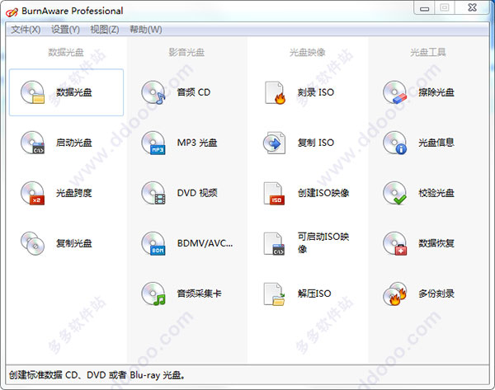Viewport: 495px width, 390px height.
Task: Click the status bar description text
Action: pyautogui.click(x=97, y=375)
